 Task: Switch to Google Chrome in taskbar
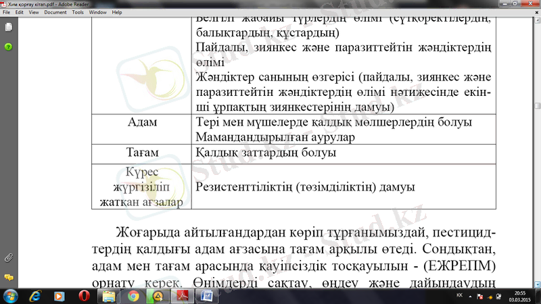(133, 295)
